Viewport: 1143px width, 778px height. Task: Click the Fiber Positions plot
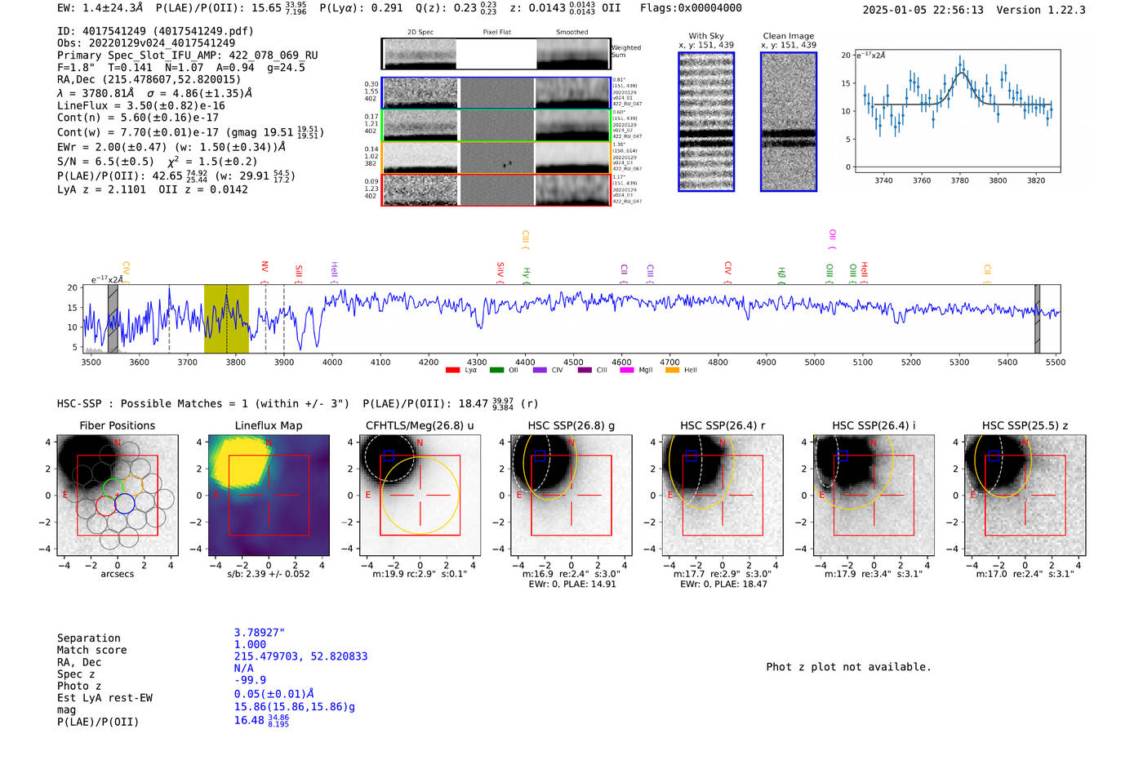[x=118, y=495]
